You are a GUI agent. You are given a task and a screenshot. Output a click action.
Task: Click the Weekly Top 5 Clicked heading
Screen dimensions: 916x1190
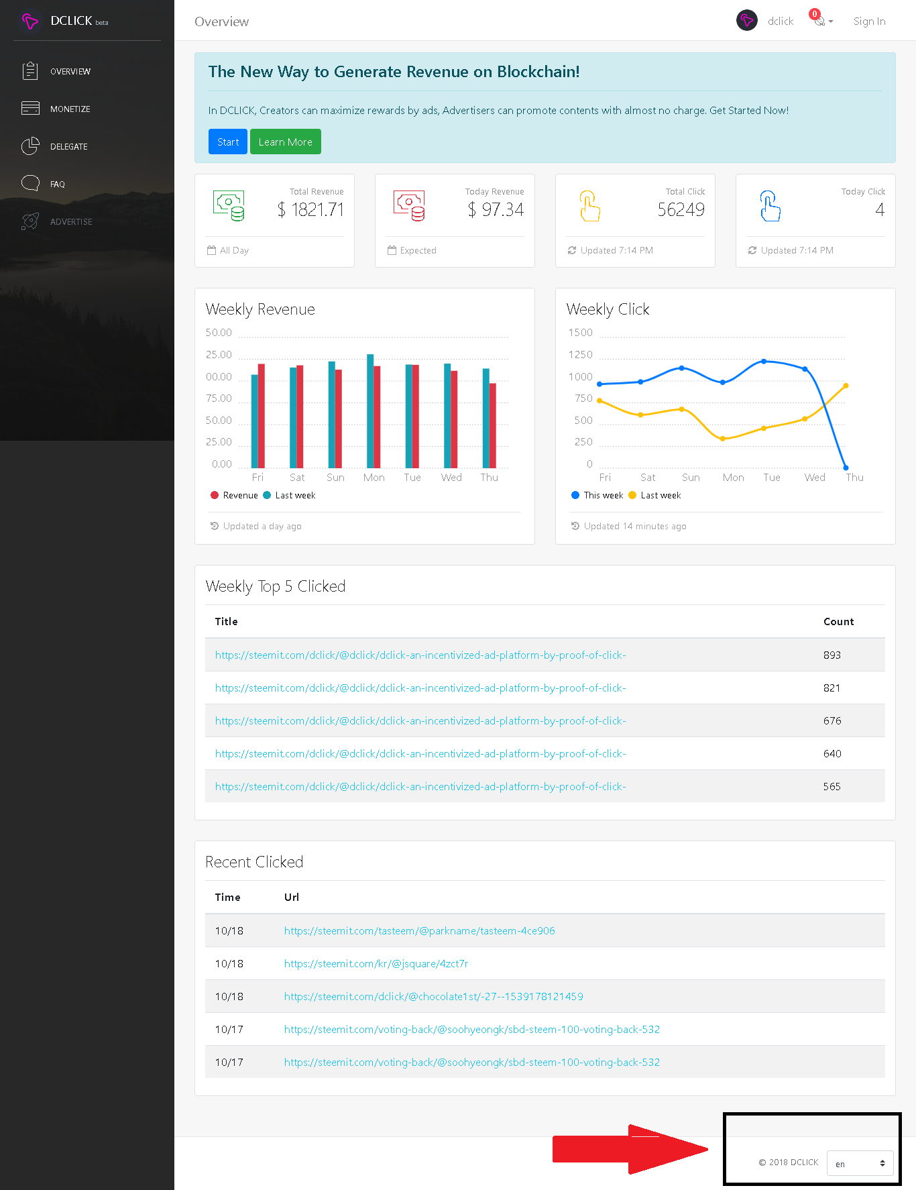point(276,586)
